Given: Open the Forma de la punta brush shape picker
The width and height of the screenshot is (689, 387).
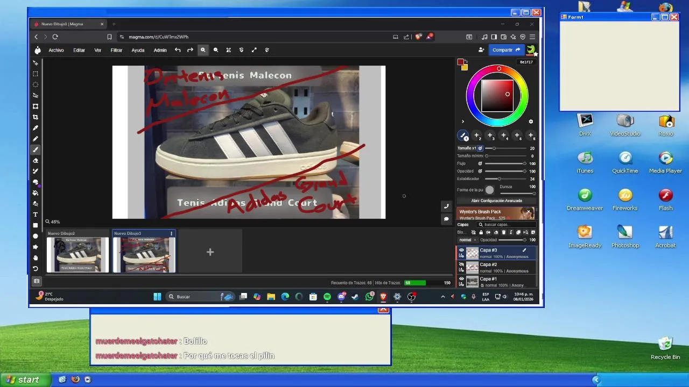Looking at the screenshot, I should point(489,190).
